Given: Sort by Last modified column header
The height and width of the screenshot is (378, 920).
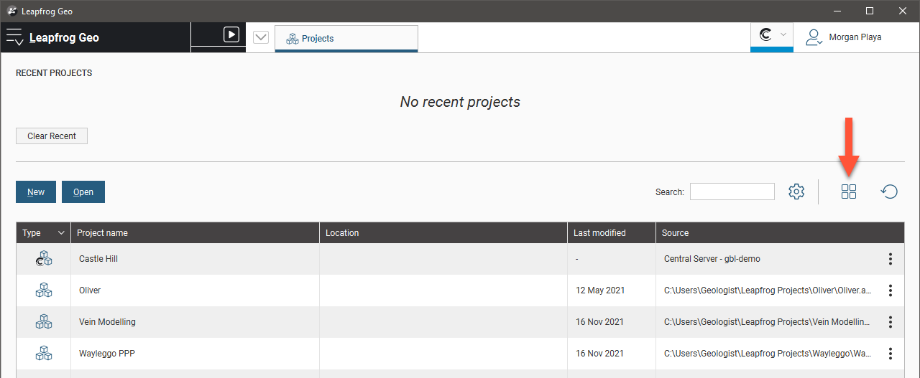Looking at the screenshot, I should [x=599, y=233].
